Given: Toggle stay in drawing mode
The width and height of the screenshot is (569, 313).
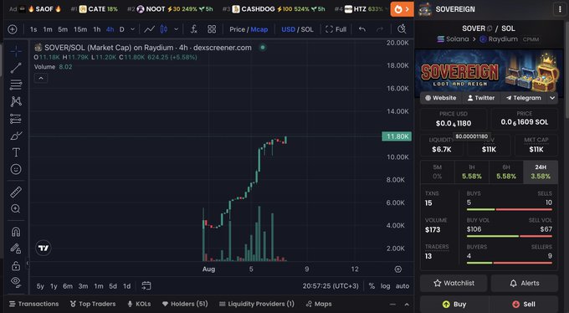Looking at the screenshot, I should (x=16, y=249).
